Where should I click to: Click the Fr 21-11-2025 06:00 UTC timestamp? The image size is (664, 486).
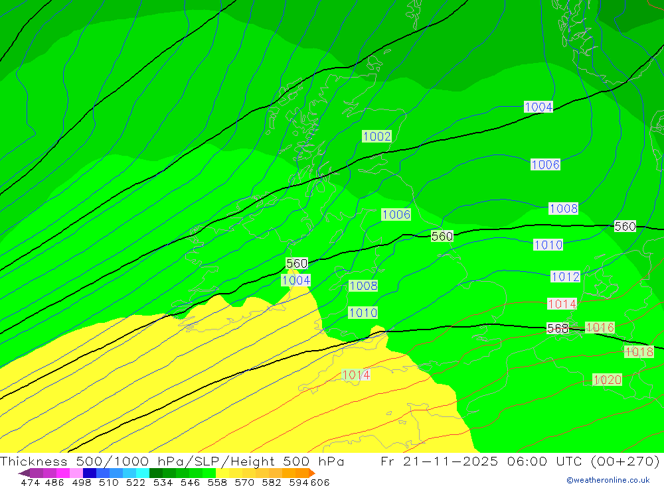click(x=520, y=461)
